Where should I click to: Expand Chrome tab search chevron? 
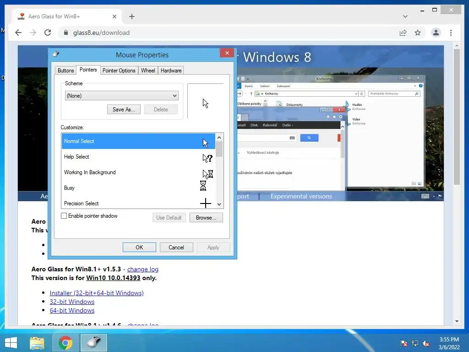tap(405, 16)
